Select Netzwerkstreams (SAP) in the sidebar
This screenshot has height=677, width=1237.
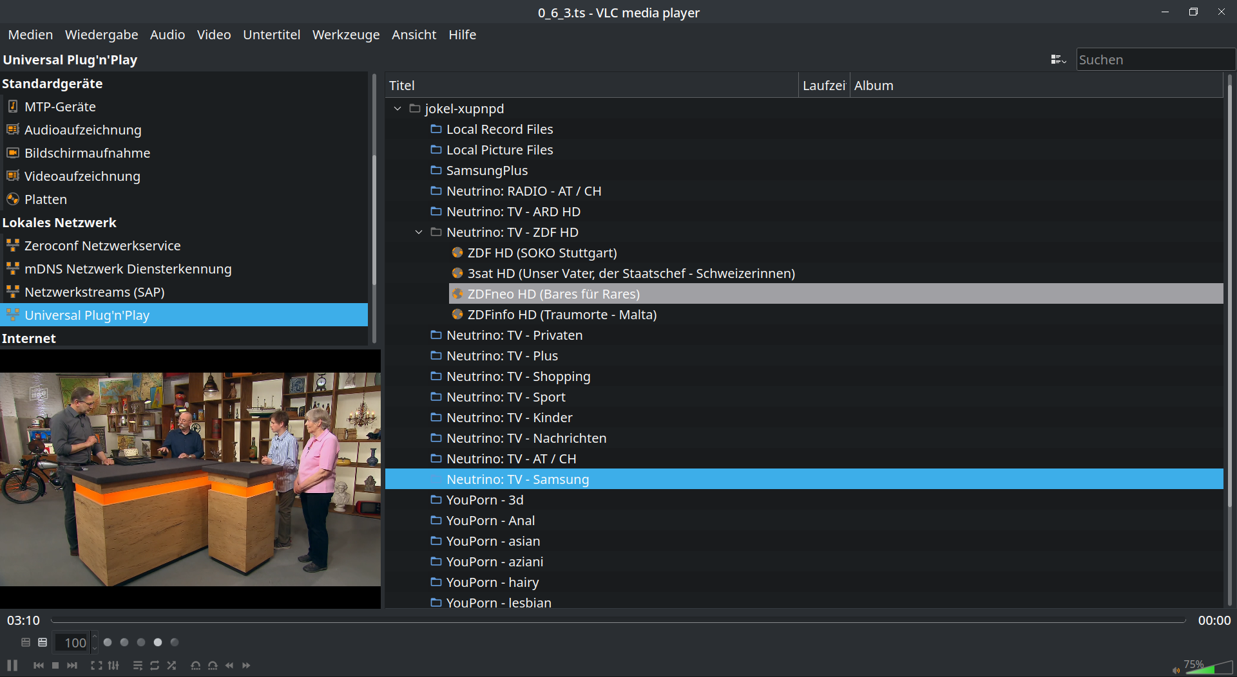(x=94, y=292)
